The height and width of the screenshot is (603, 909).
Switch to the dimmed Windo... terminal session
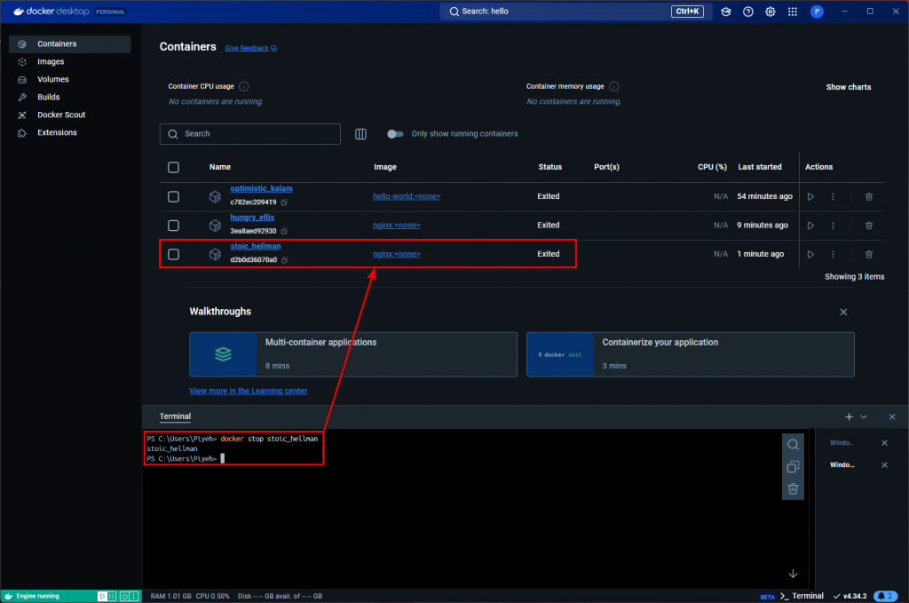(x=842, y=443)
